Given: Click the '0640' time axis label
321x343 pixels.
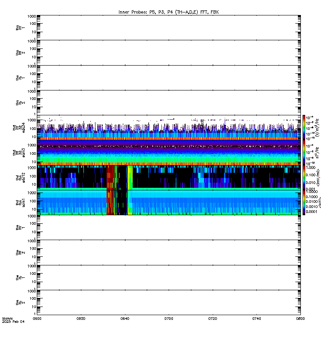Looking at the screenshot, I should [x=125, y=319].
